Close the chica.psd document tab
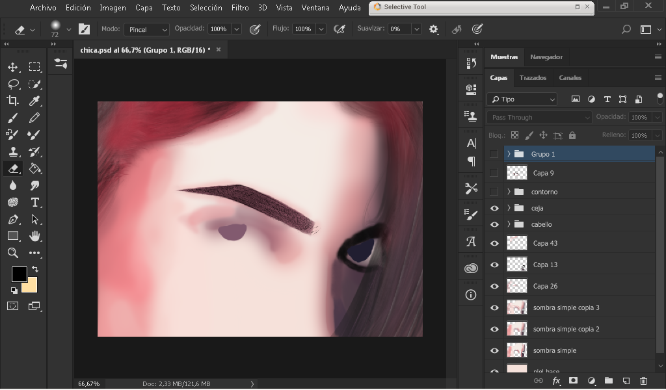The width and height of the screenshot is (666, 390). coord(219,49)
